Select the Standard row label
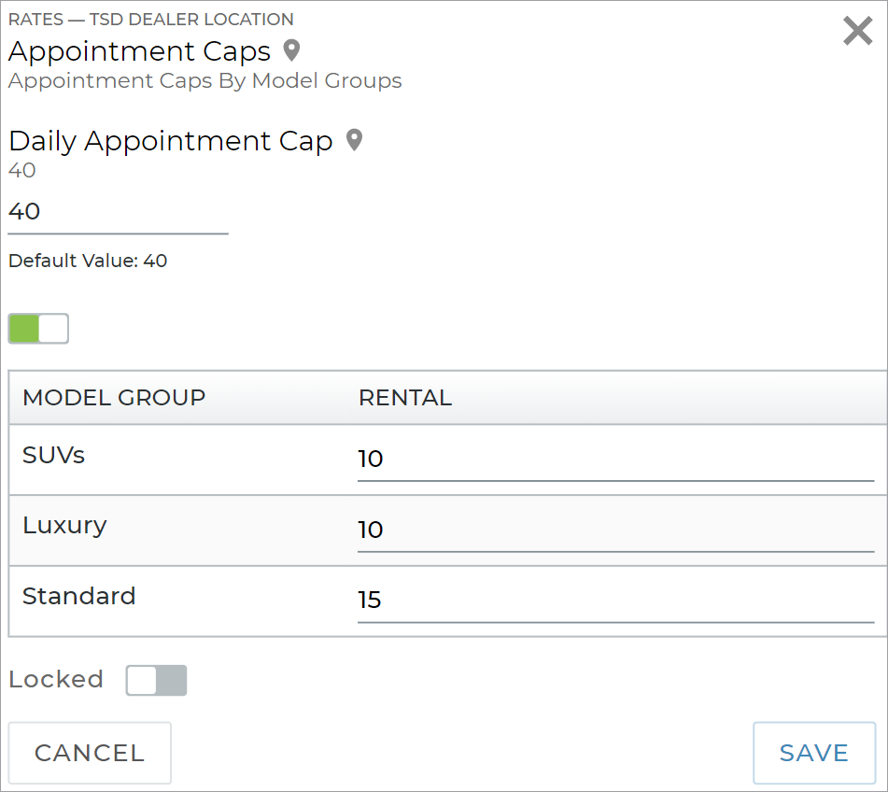The image size is (888, 792). point(78,596)
